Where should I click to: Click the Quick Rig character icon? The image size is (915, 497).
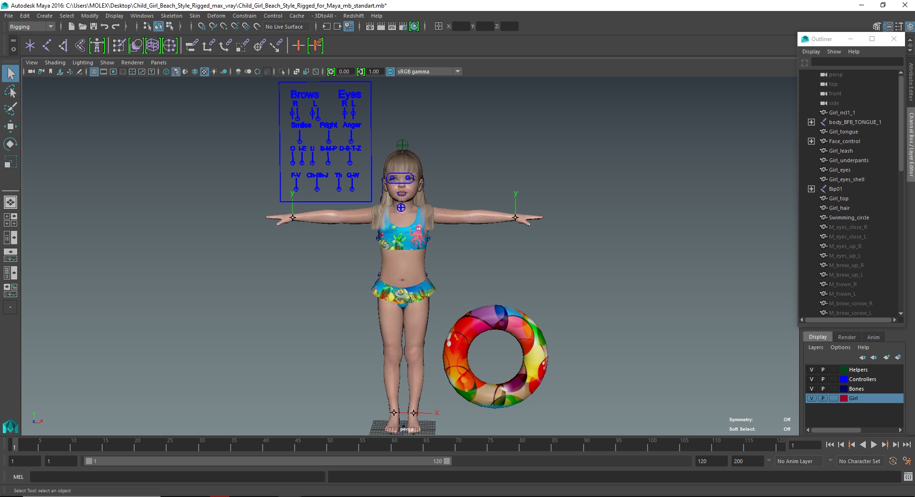tap(97, 46)
